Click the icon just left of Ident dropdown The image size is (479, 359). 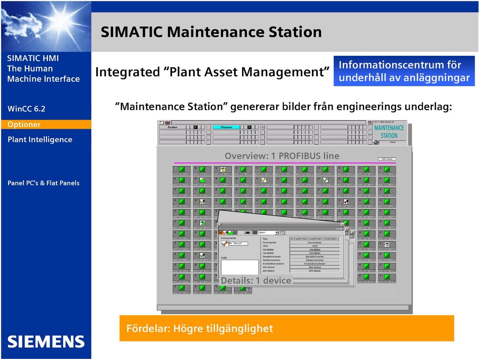(x=255, y=233)
